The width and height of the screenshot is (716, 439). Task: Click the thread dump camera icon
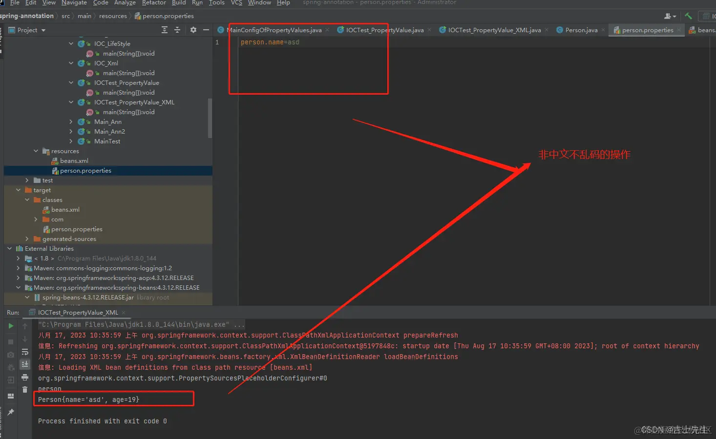[x=11, y=355]
